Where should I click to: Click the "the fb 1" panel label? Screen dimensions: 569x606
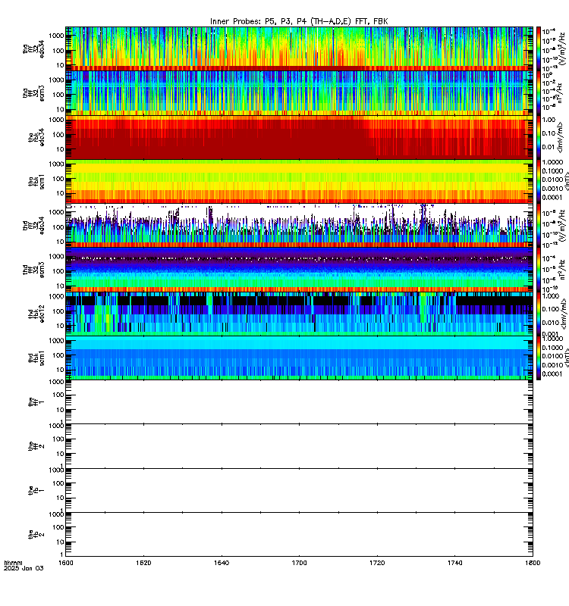(x=36, y=490)
